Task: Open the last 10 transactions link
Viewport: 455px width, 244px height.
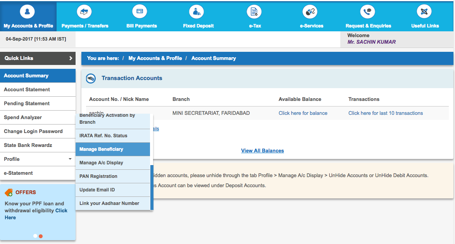Action: point(386,113)
